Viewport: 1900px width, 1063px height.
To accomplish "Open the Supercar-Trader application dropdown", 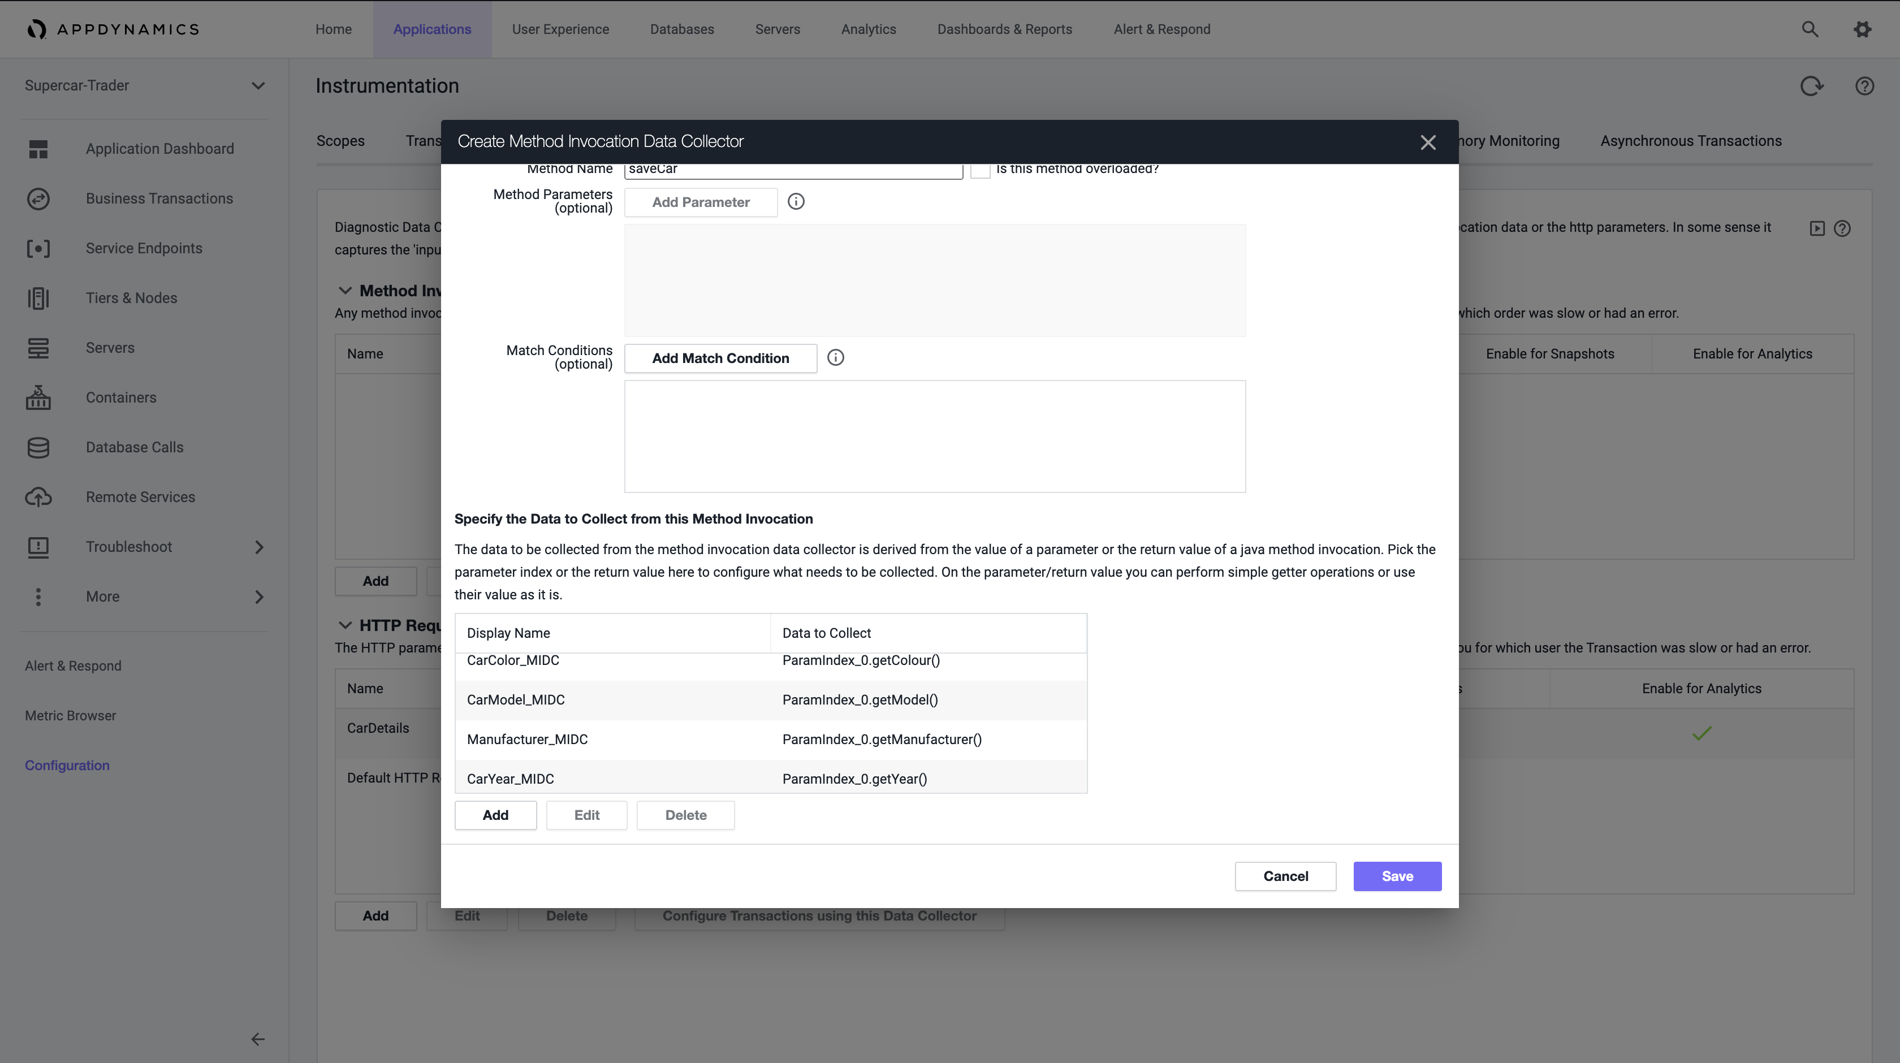I will 145,85.
